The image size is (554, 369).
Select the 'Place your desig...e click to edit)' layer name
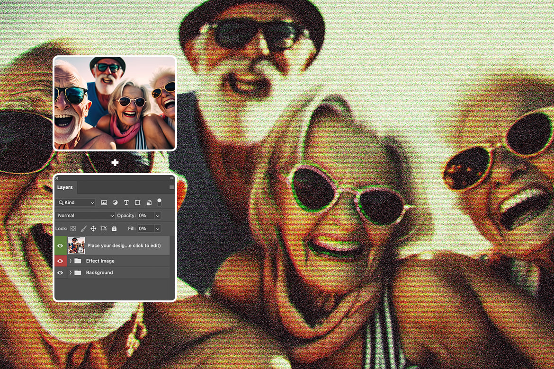point(124,246)
